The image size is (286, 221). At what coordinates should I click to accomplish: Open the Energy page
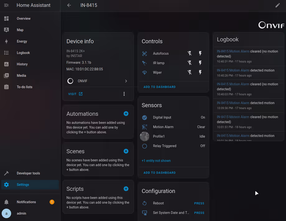coord(30,41)
